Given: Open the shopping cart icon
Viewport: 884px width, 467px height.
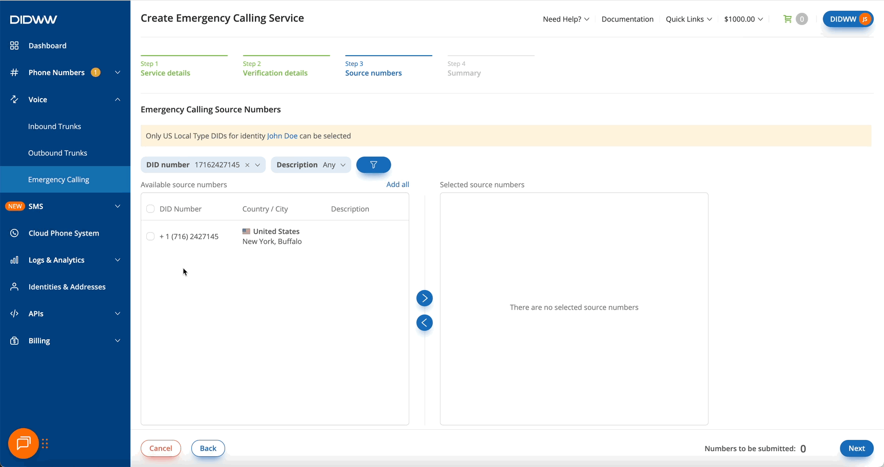Looking at the screenshot, I should click(x=788, y=19).
